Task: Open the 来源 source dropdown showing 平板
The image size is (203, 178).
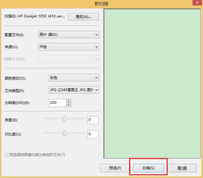Action: click(x=69, y=47)
